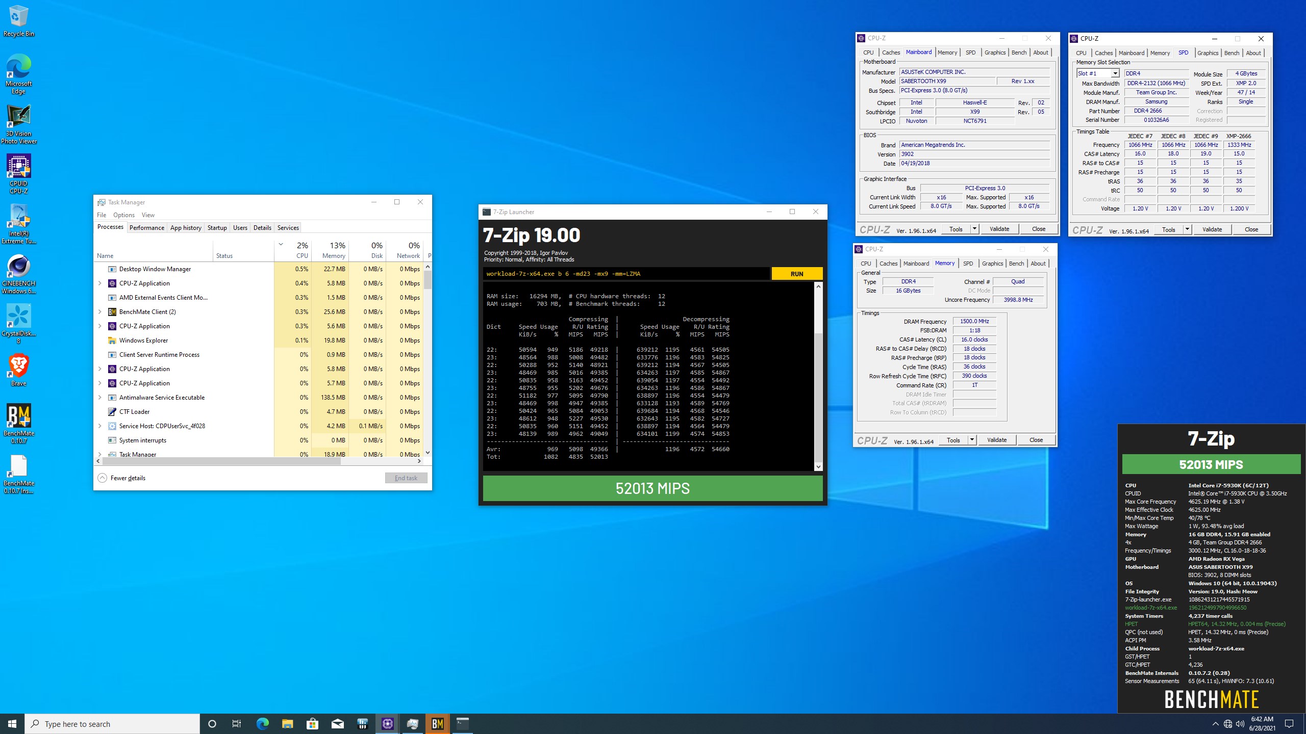
Task: Click the RUN button in 7-Zip Launcher
Action: tap(797, 274)
